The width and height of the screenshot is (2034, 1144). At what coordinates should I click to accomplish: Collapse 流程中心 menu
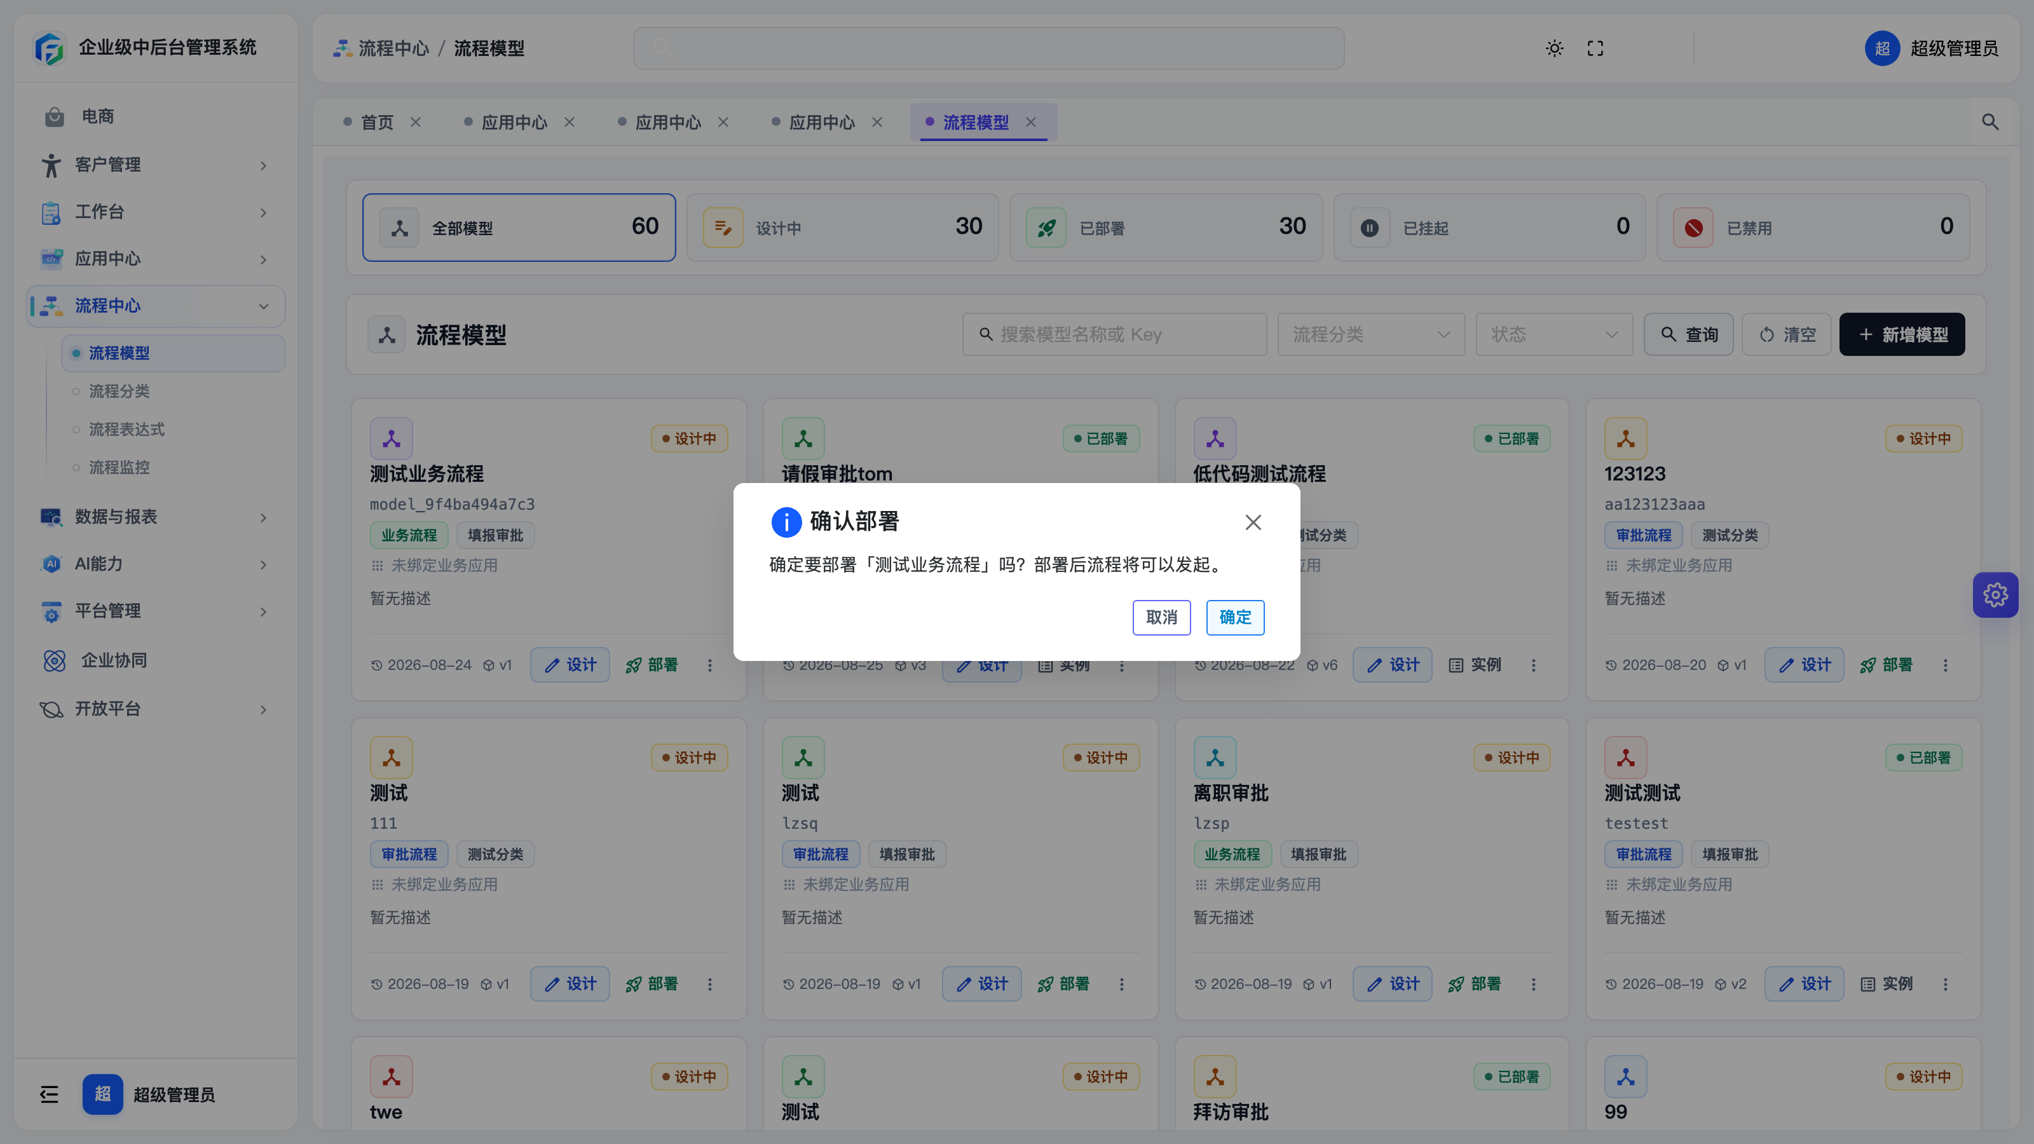coord(156,306)
